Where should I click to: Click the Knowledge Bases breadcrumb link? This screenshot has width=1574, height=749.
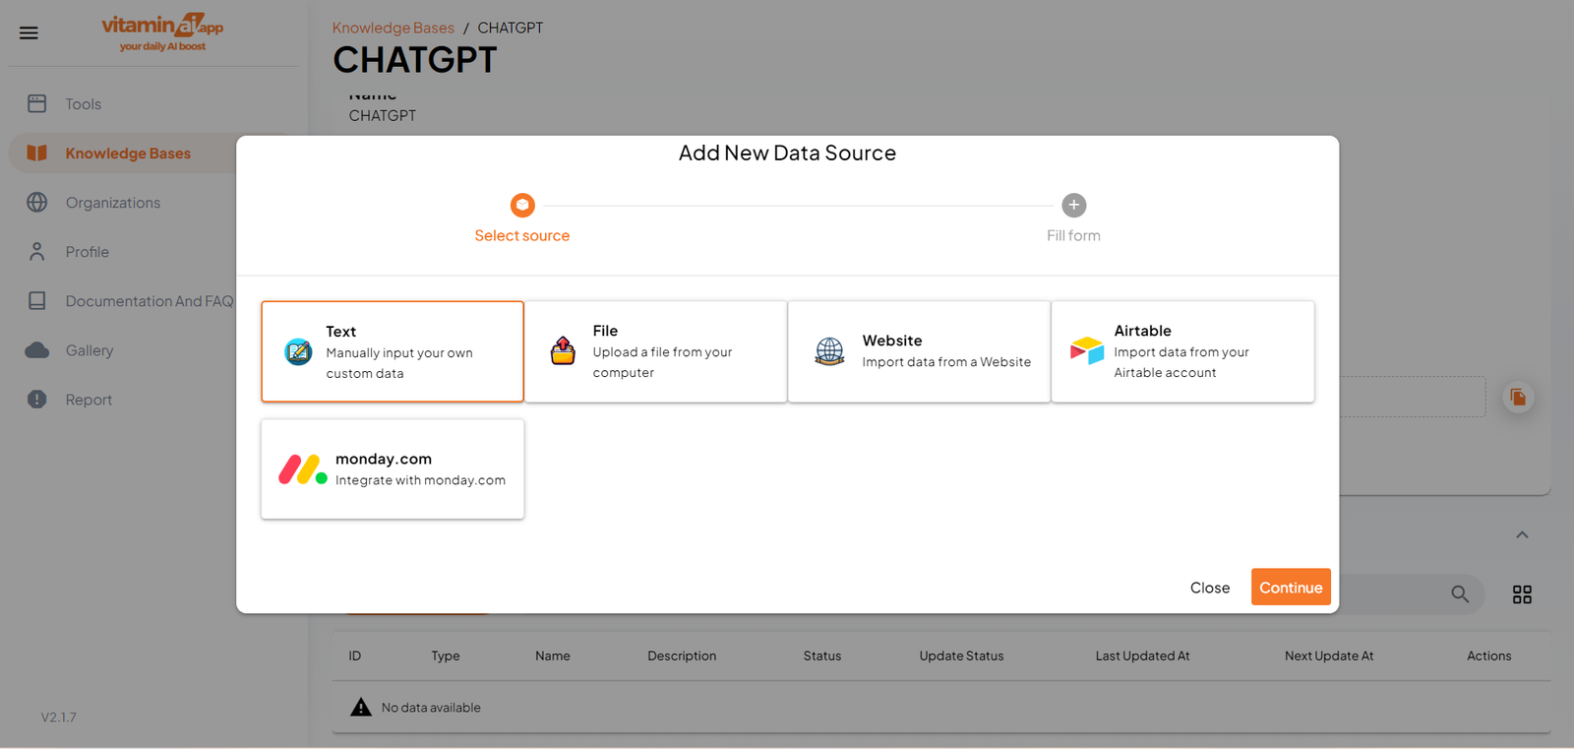[393, 28]
